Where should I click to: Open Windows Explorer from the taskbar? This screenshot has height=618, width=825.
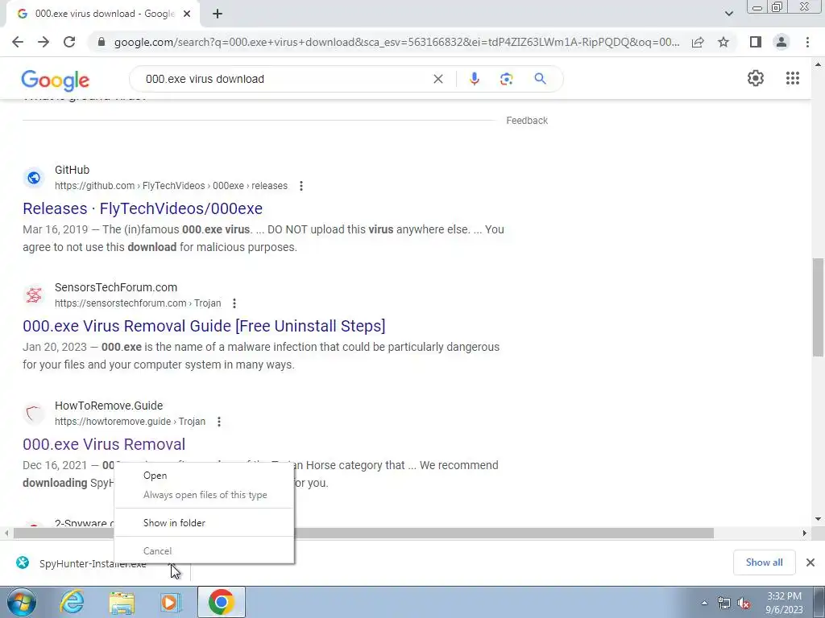[122, 602]
